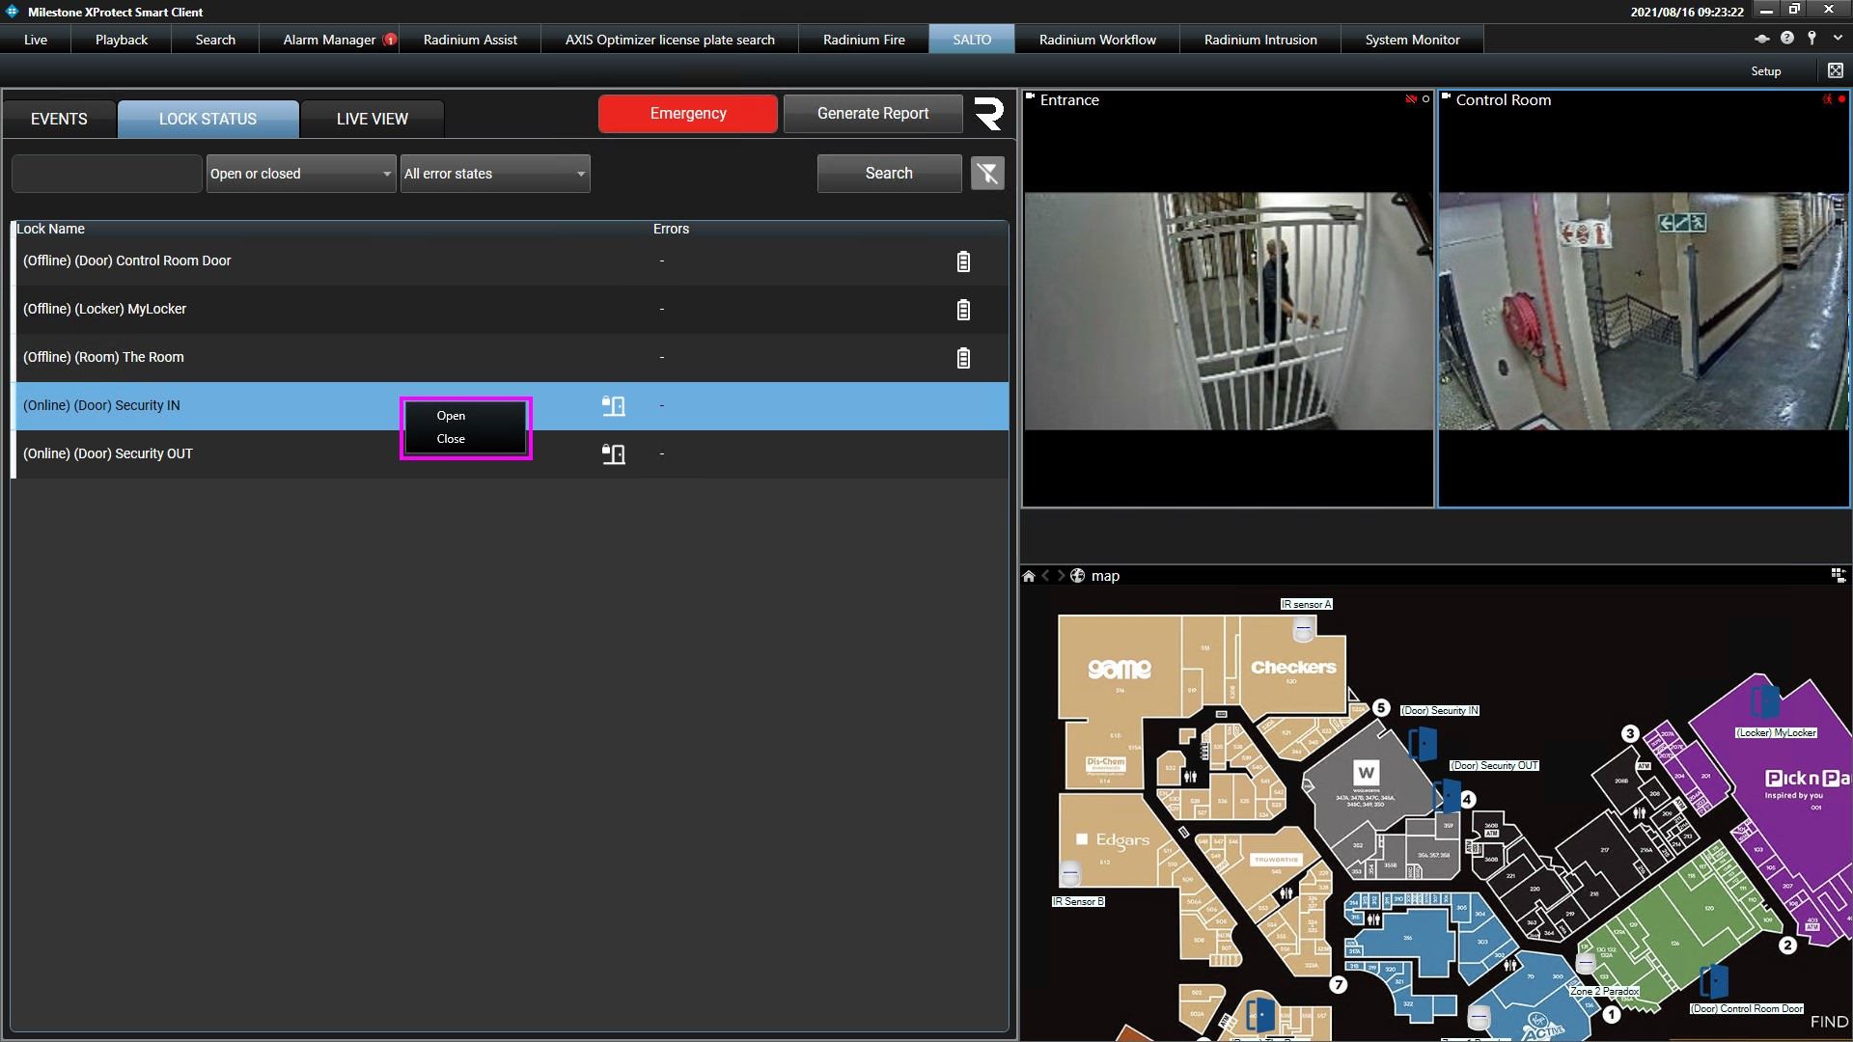Click battery icon in The Room row

(963, 358)
